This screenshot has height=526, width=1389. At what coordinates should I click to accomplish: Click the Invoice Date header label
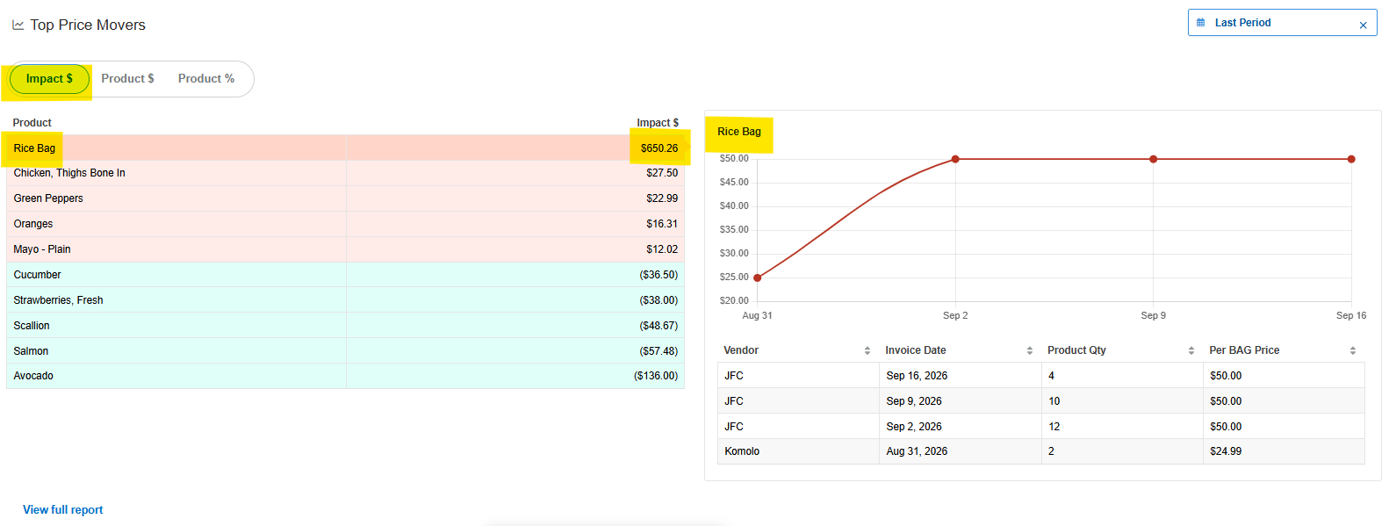[916, 350]
